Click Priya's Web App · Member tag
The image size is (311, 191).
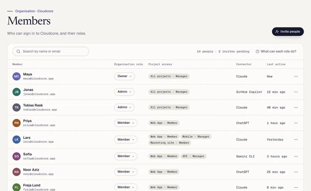(x=164, y=123)
